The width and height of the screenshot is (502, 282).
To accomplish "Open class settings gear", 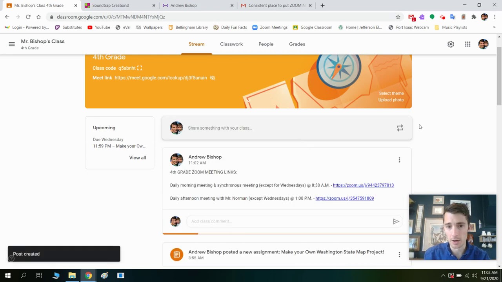I will [451, 44].
